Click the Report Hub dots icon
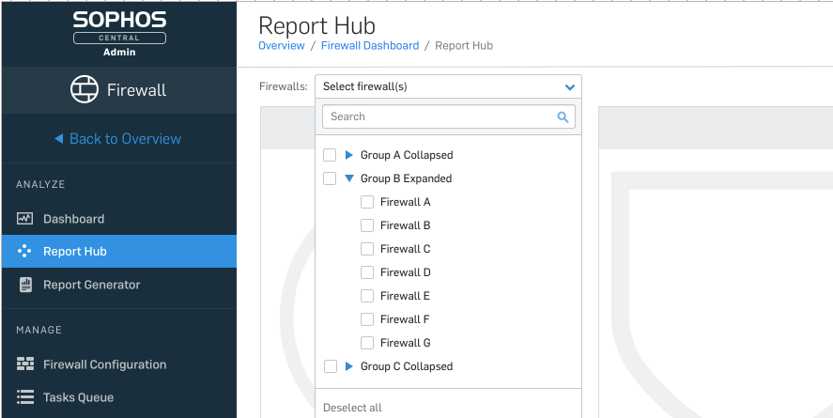833x418 pixels. tap(24, 251)
